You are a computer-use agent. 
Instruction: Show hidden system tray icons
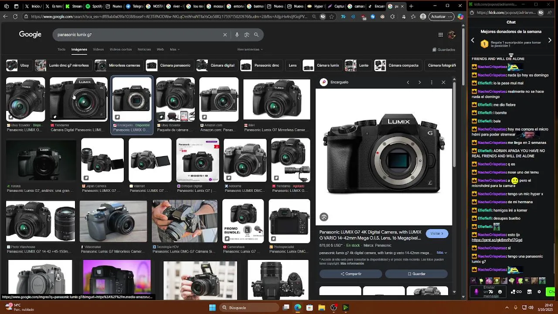(507, 307)
